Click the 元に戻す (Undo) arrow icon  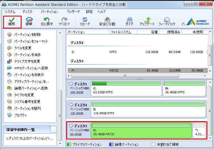point(46,20)
